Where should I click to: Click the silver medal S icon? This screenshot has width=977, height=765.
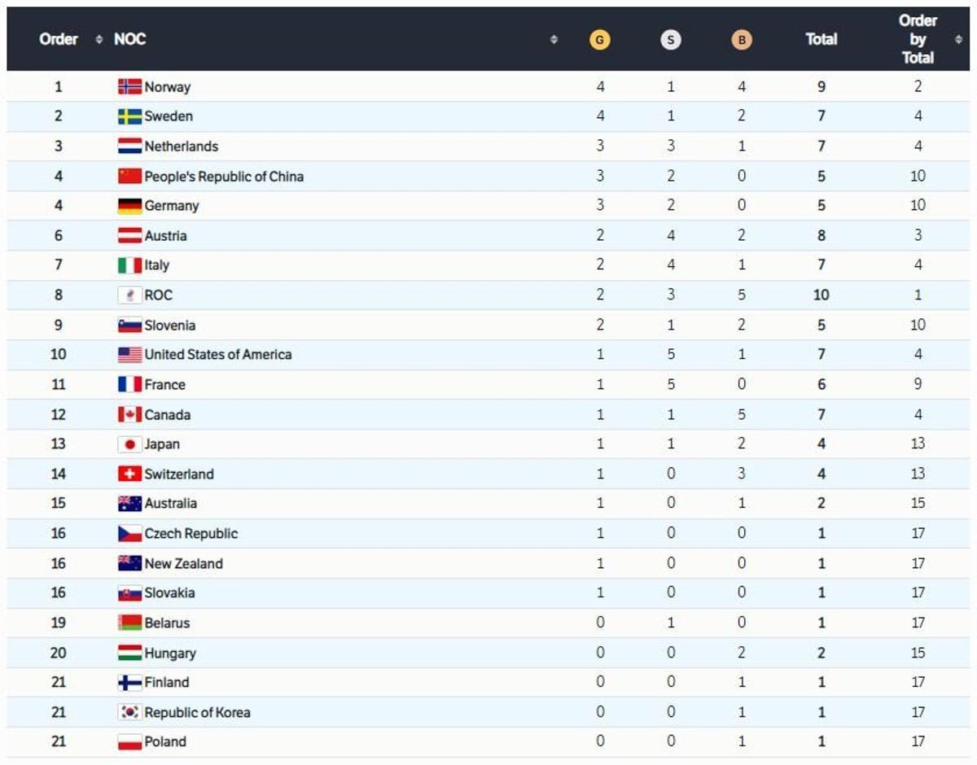[670, 38]
